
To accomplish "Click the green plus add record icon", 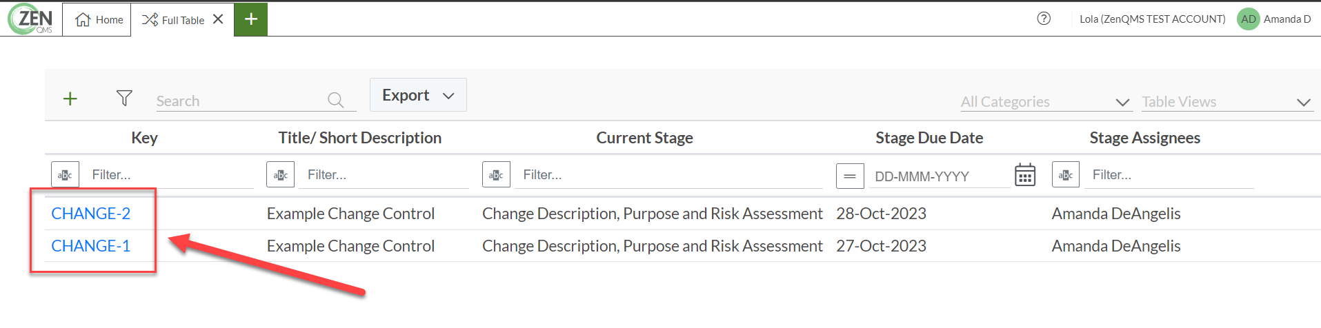I will (x=70, y=99).
